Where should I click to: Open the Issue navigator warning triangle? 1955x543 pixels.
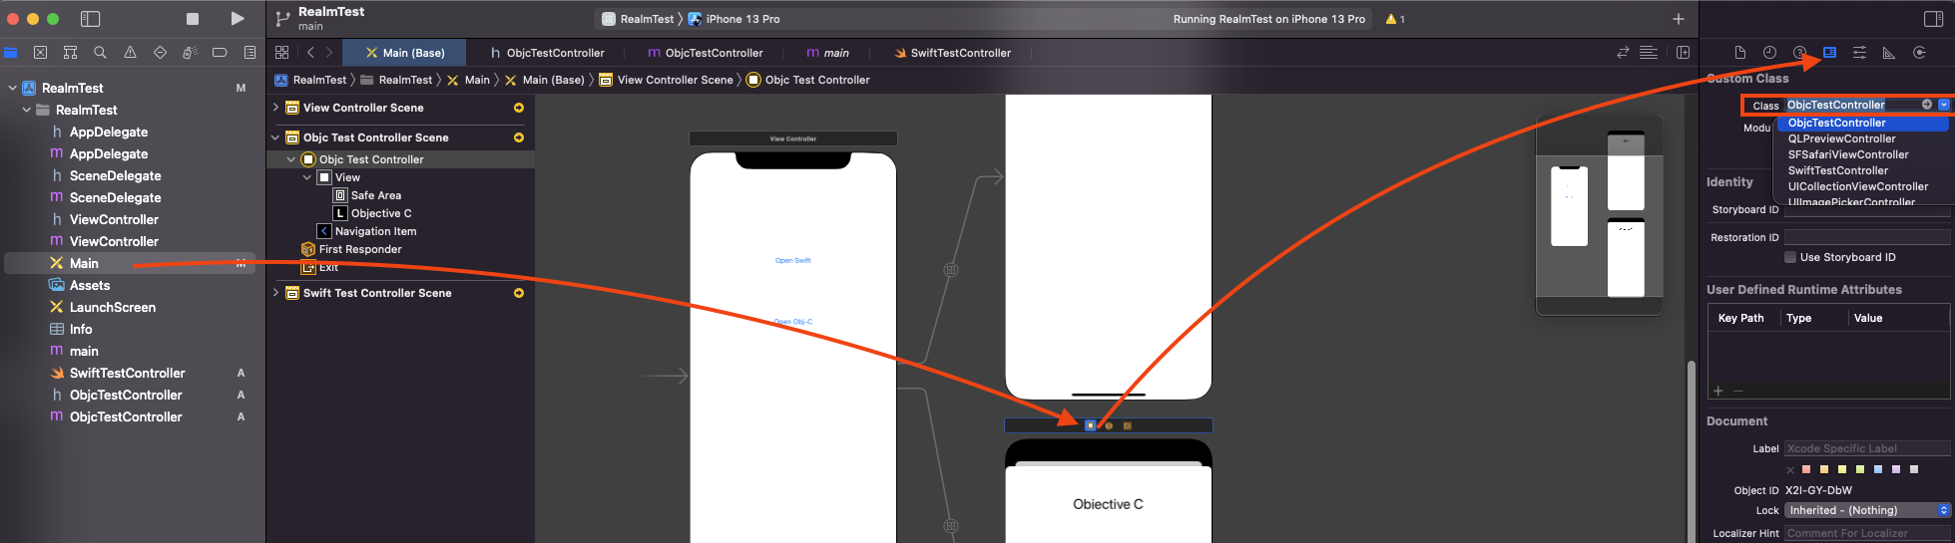pyautogui.click(x=130, y=53)
